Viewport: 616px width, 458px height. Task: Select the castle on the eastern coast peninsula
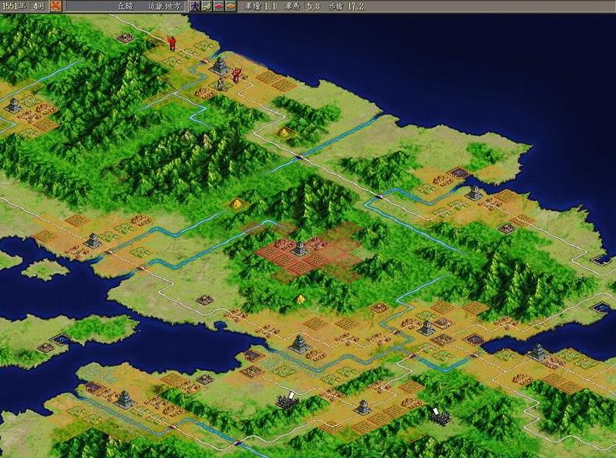tap(475, 192)
